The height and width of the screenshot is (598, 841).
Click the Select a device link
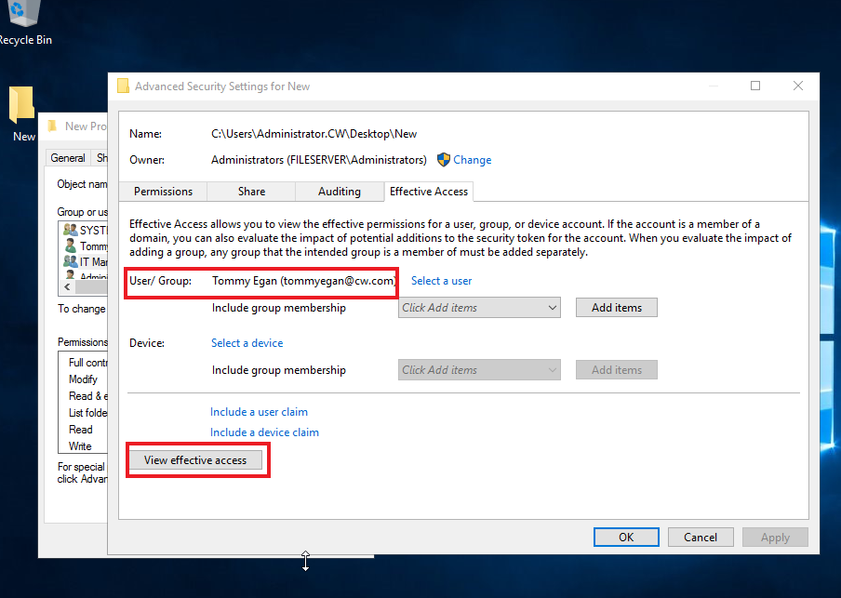[x=247, y=343]
